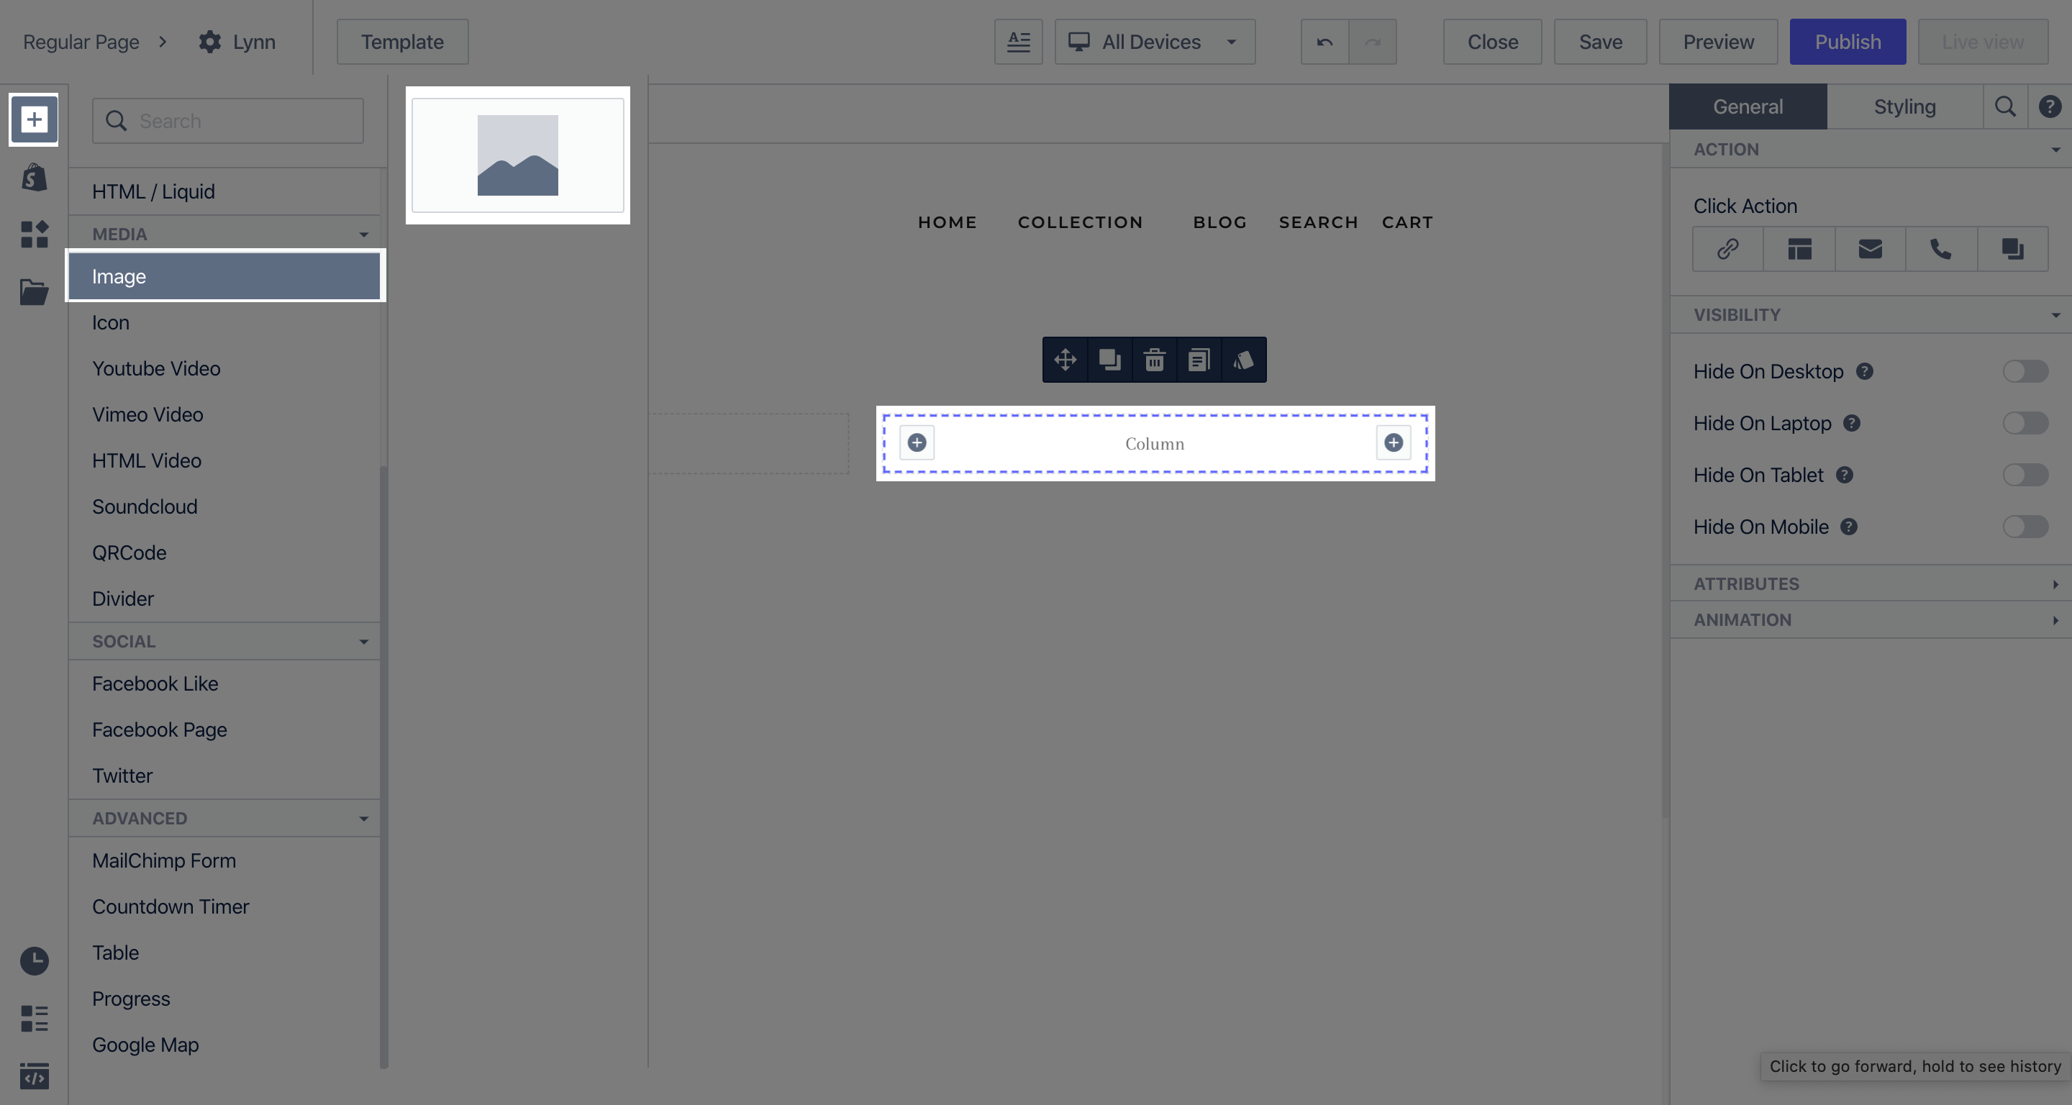
Task: Add column on the left plus button
Action: [917, 442]
